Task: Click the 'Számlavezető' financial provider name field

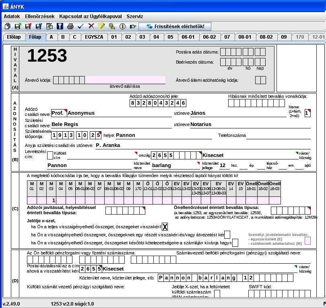Action: point(243,260)
